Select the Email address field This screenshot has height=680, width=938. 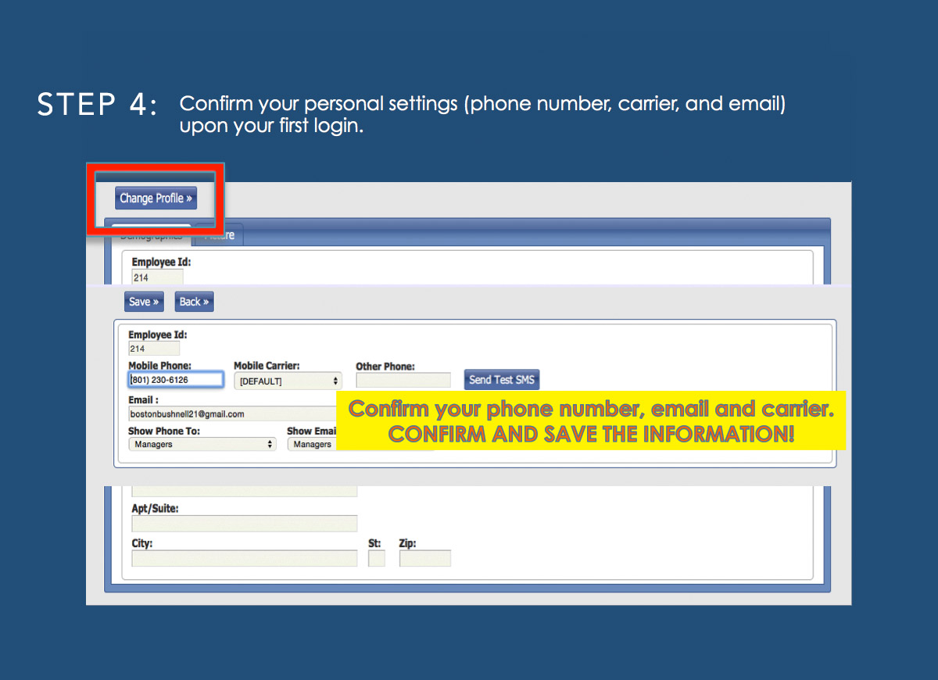coord(232,413)
